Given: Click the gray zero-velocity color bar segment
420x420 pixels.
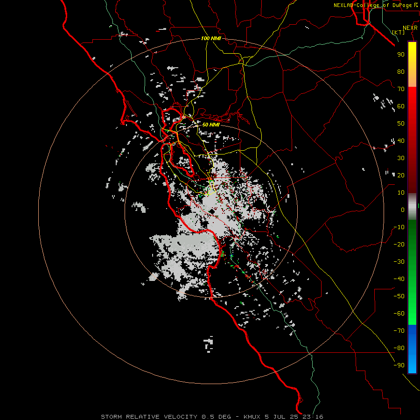Looking at the screenshot, I should click(412, 207).
